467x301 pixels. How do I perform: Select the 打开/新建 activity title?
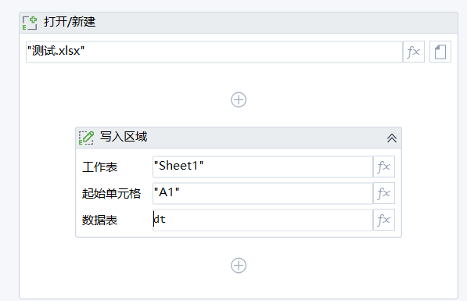[x=70, y=22]
